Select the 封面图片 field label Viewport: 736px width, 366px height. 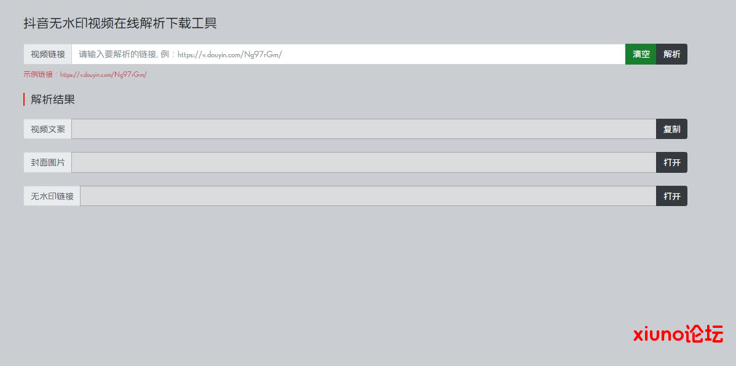[48, 162]
